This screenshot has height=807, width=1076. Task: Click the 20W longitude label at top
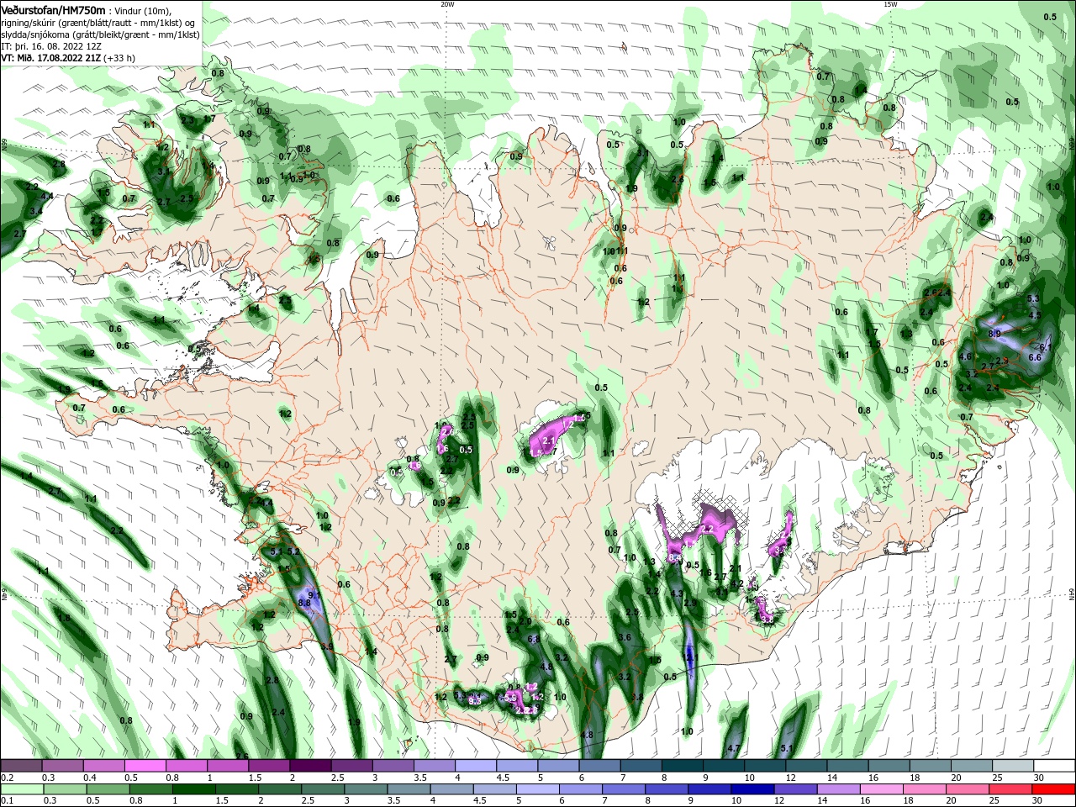pos(447,4)
